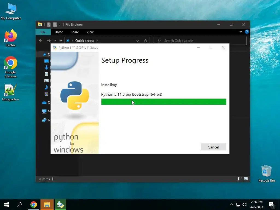Open the notification center icon
Viewport: 280px width, 210px height.
point(271,205)
